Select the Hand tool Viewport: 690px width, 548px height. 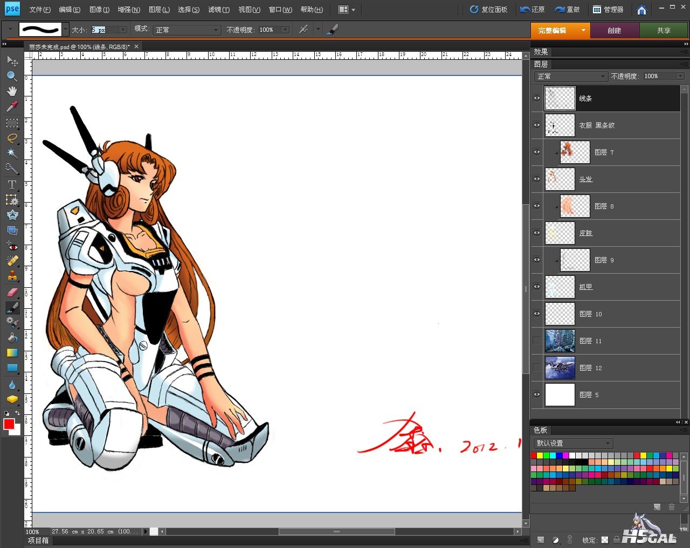point(12,91)
